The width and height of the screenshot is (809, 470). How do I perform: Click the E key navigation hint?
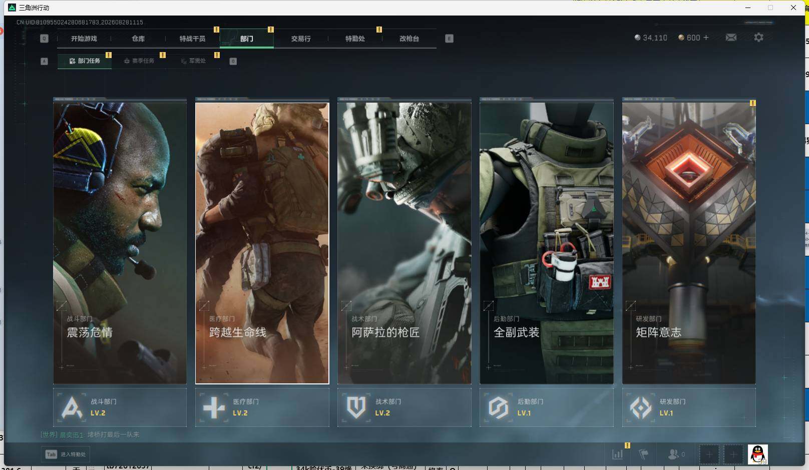click(x=449, y=39)
